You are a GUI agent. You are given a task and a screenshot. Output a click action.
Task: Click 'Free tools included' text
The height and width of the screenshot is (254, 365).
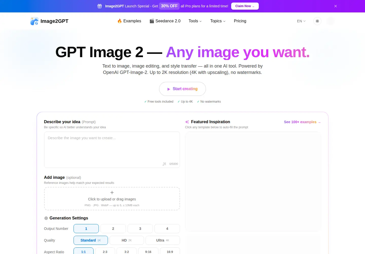click(160, 102)
